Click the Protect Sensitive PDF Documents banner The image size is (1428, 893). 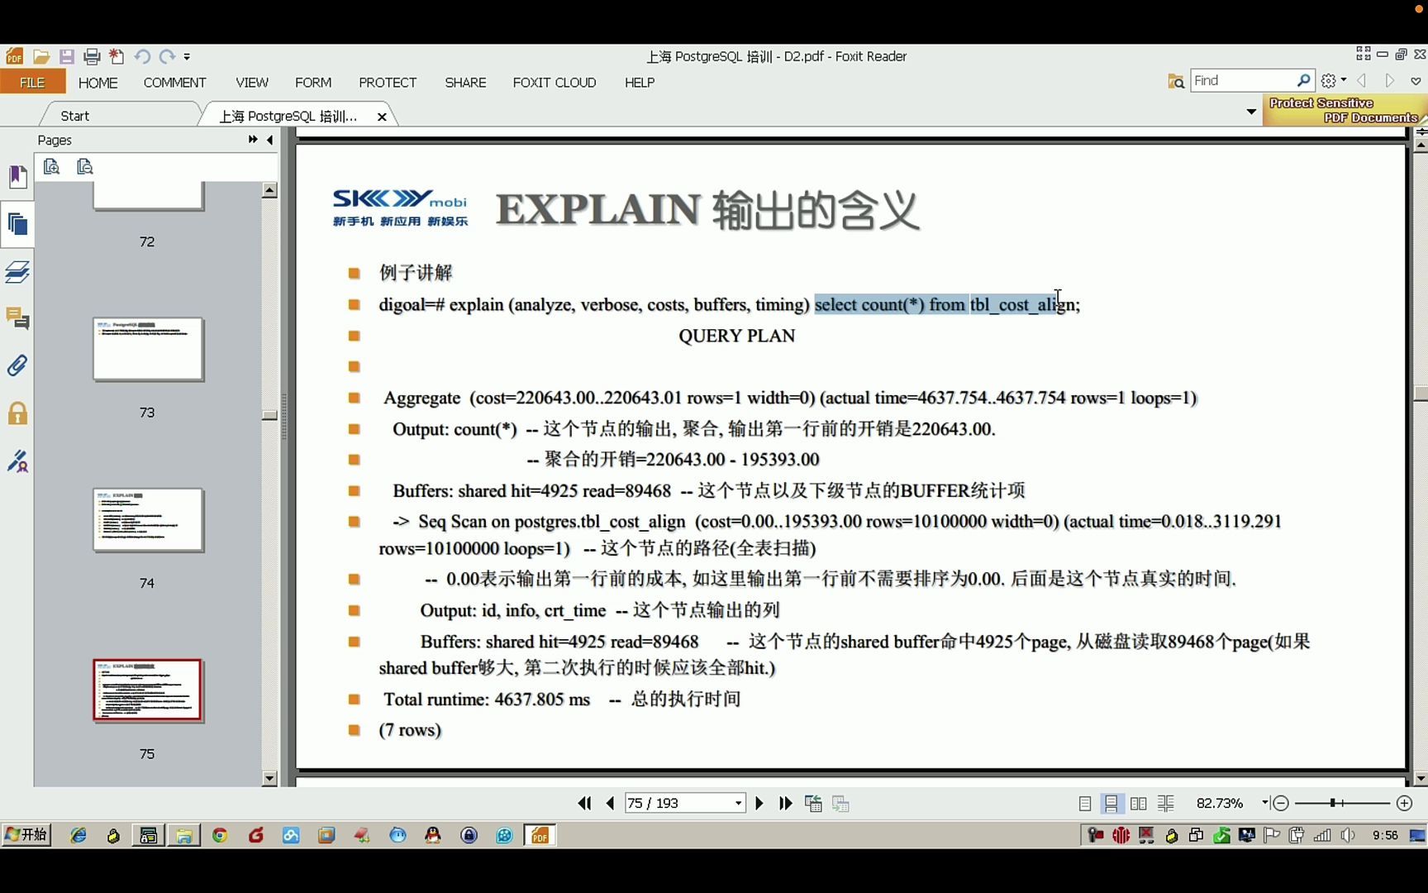[x=1343, y=110]
